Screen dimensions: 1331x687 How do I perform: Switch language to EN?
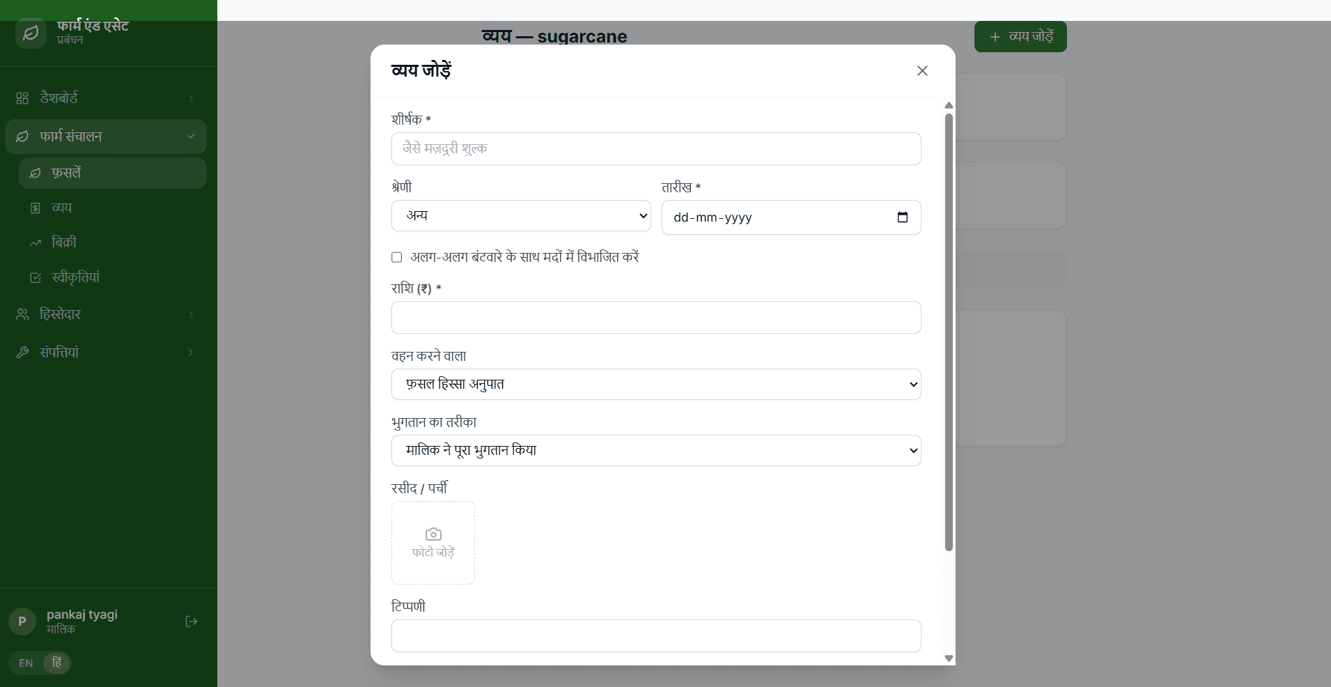point(26,663)
